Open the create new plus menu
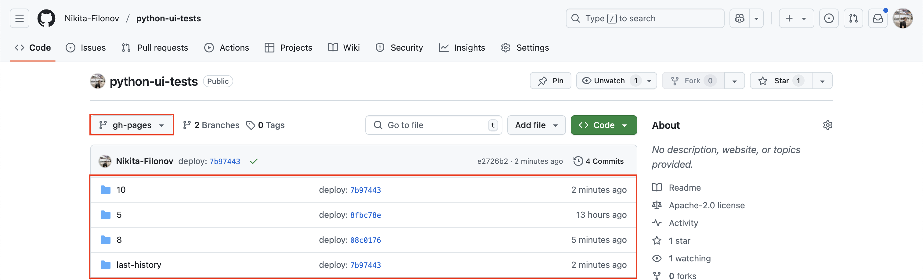Image resolution: width=923 pixels, height=280 pixels. [797, 18]
